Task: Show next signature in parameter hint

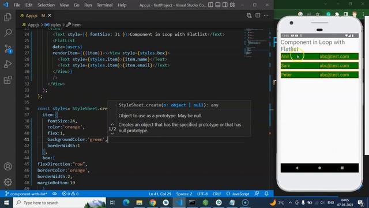Action: 112,133
